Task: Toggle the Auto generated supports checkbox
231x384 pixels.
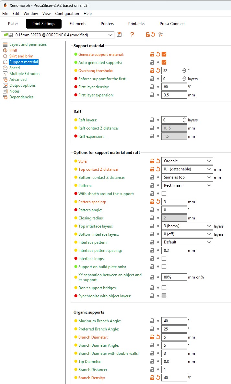Action: (164, 62)
